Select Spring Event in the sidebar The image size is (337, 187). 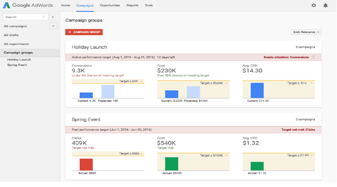point(17,65)
